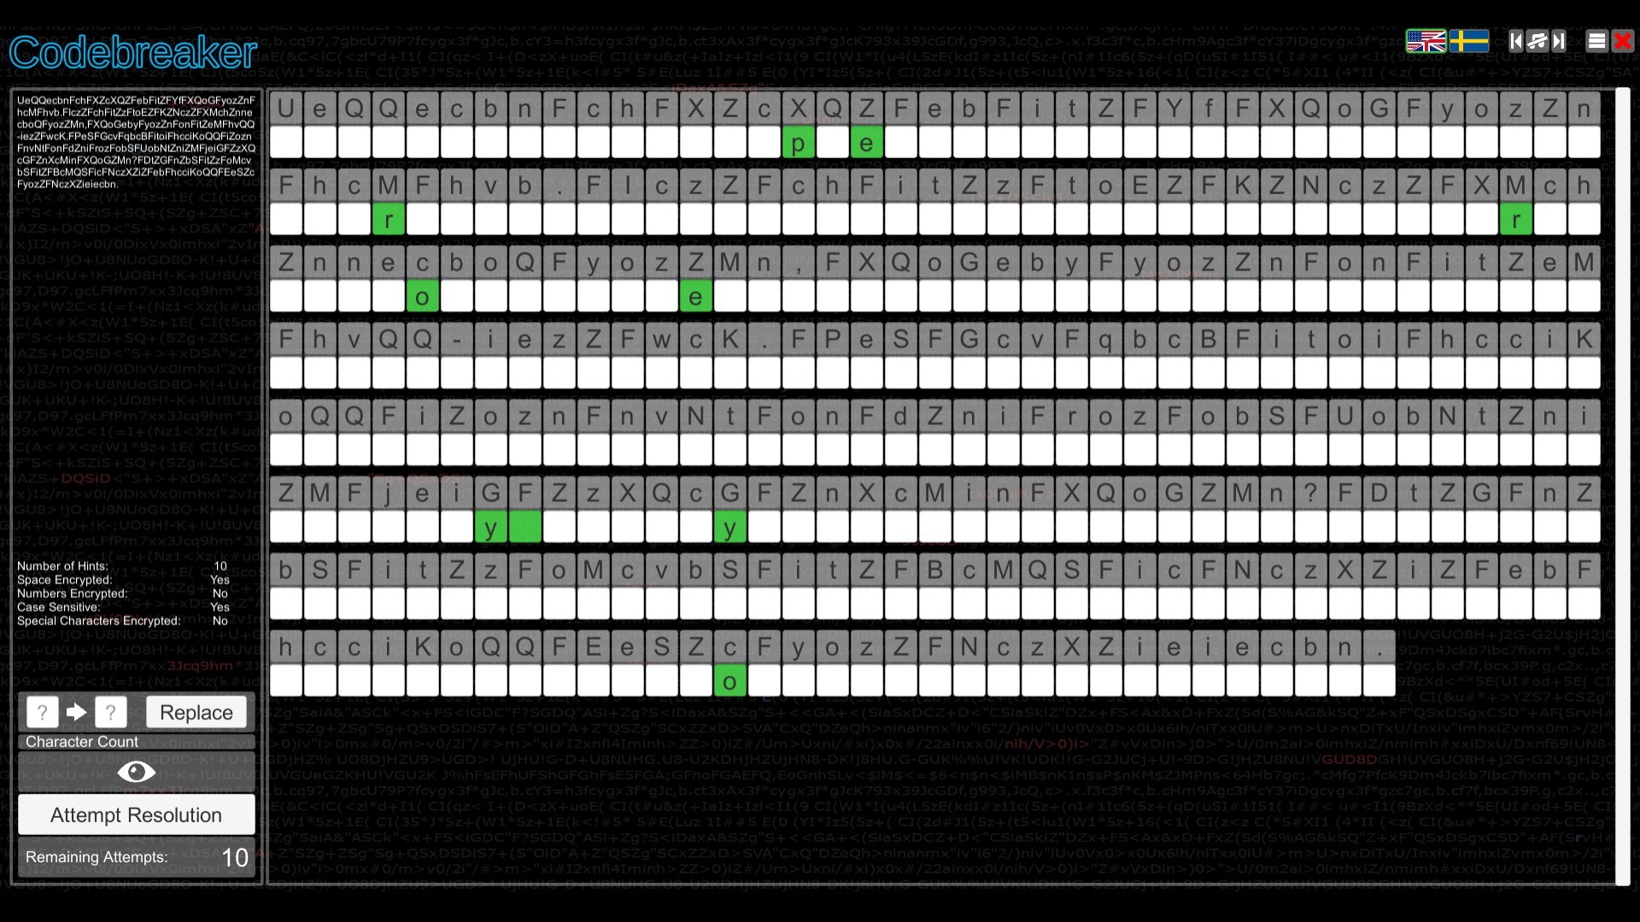
Task: Select the Character Count input field
Action: coord(135,742)
